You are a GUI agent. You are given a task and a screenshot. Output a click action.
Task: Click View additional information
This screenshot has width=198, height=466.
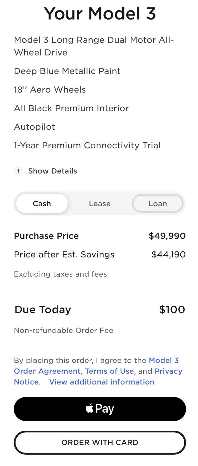point(102,382)
